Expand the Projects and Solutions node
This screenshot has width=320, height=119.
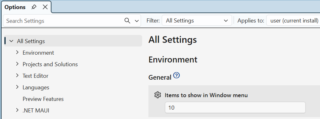pos(17,64)
